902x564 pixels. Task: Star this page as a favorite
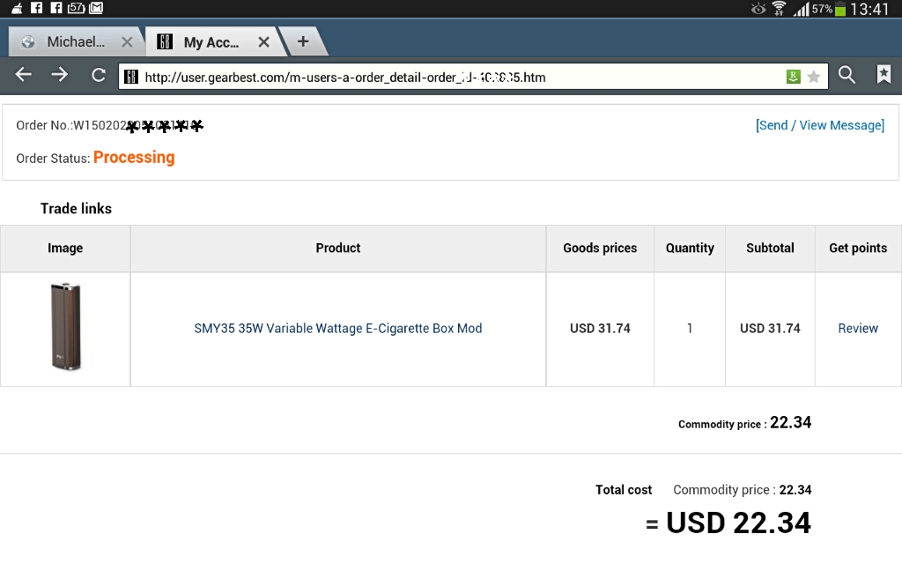click(814, 77)
